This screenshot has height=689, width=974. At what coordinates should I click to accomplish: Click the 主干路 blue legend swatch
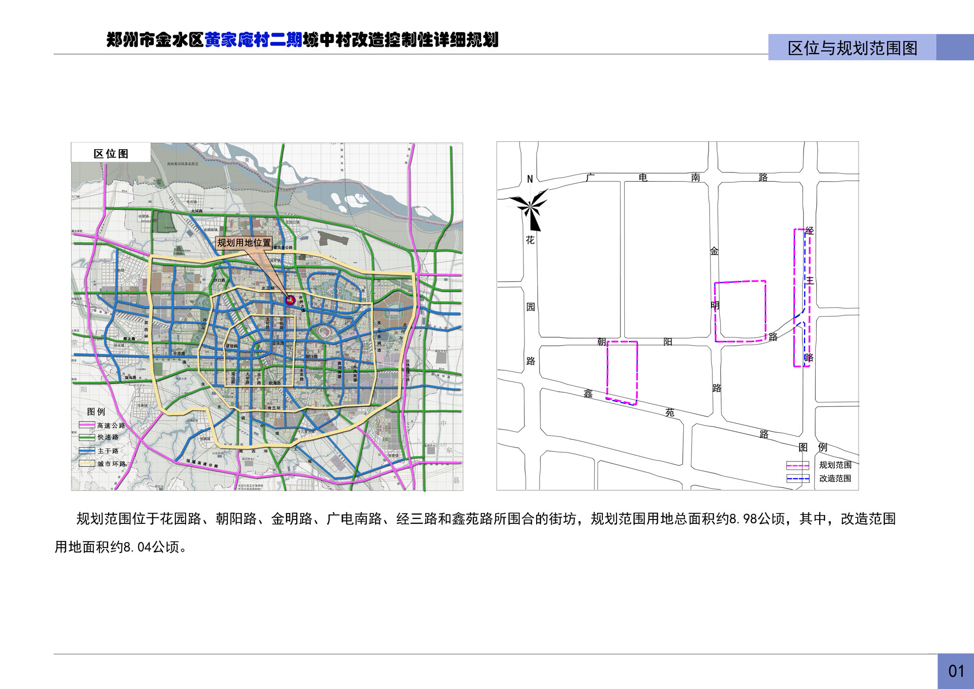click(87, 451)
